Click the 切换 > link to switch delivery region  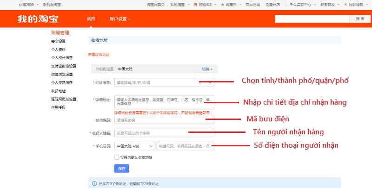point(207,69)
